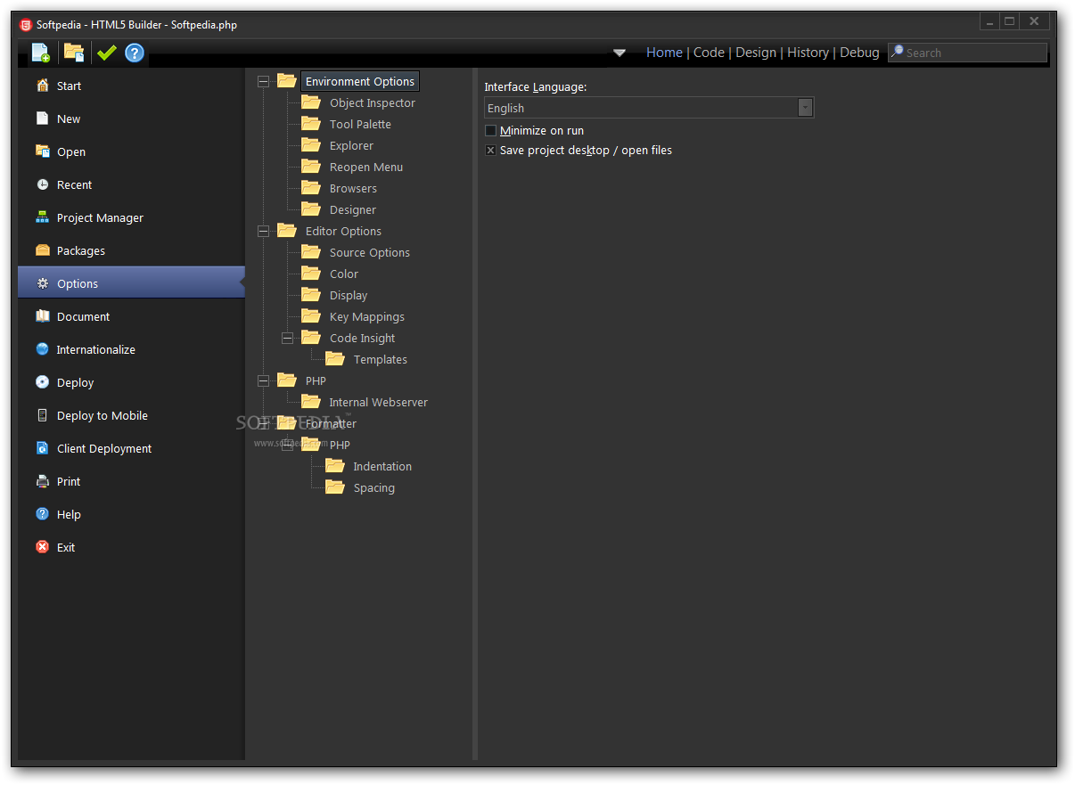1075x785 pixels.
Task: Collapse the top-level PHP tree node
Action: pos(263,380)
